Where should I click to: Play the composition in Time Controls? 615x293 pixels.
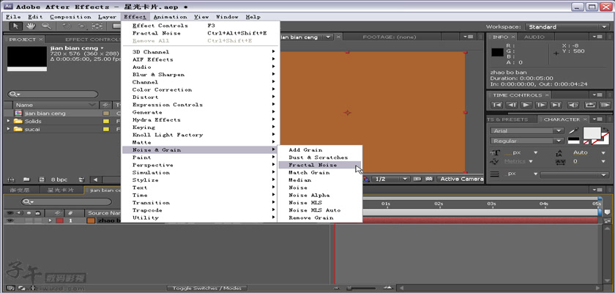(x=526, y=105)
